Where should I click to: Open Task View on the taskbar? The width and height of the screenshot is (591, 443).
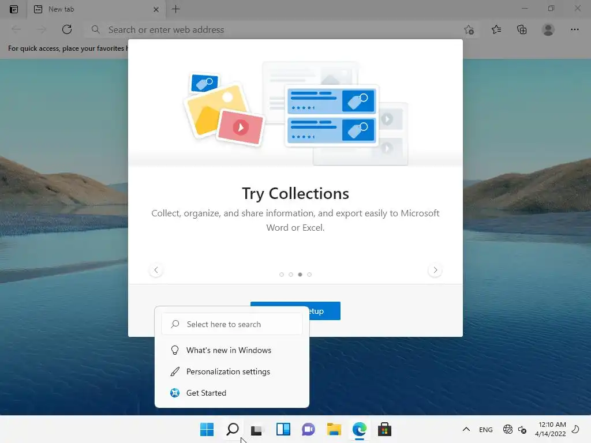point(258,429)
